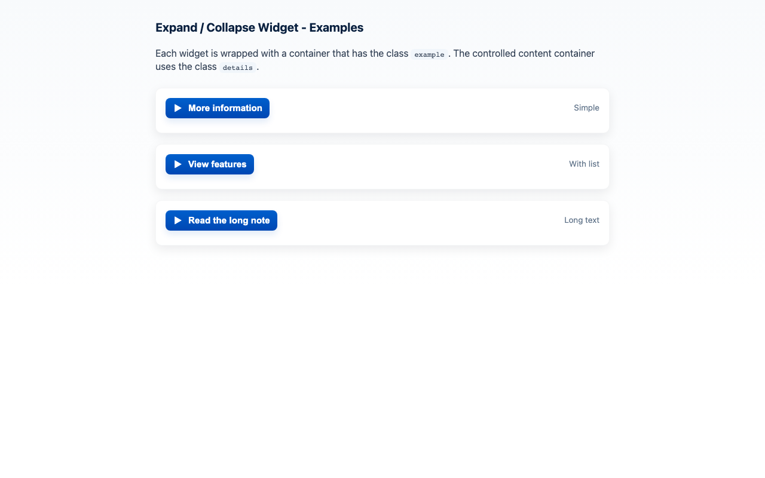Select the With list label on the second card
The width and height of the screenshot is (765, 478).
[x=584, y=164]
